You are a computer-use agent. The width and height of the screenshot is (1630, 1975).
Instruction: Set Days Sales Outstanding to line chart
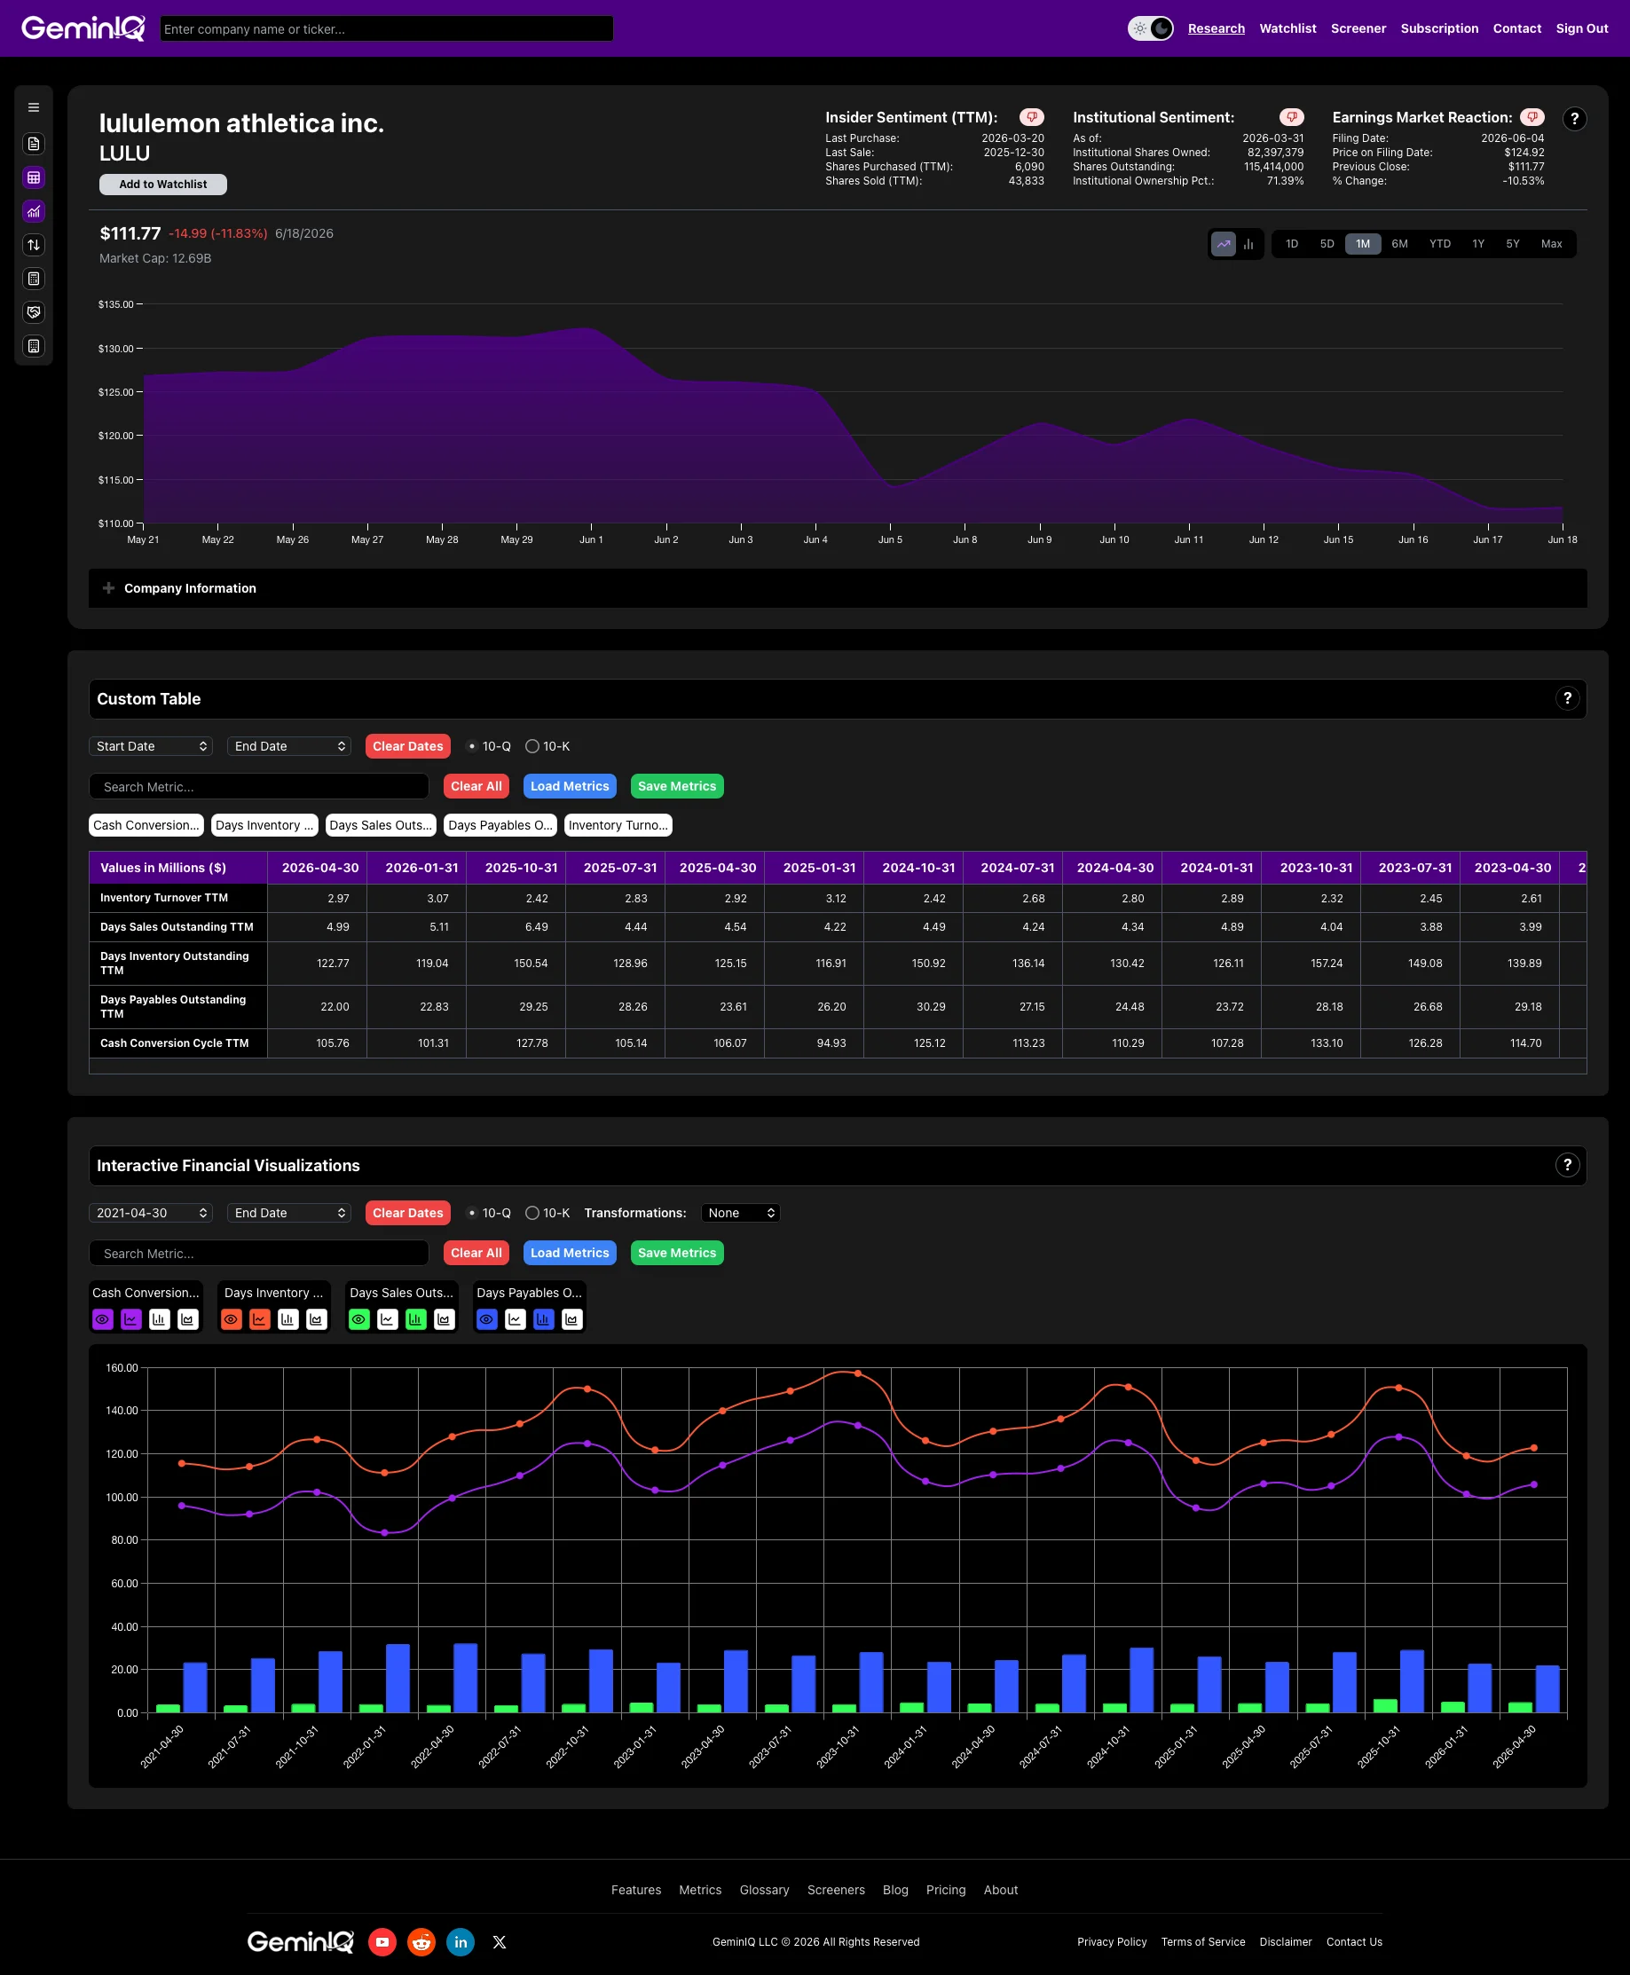coord(388,1318)
